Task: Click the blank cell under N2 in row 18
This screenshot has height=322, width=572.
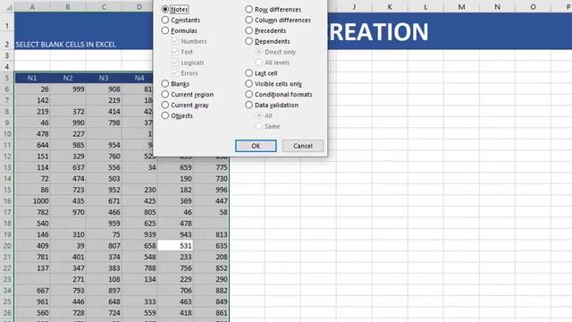Action: 68,223
